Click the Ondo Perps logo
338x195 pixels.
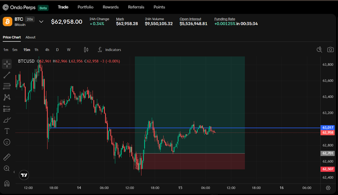click(x=19, y=7)
